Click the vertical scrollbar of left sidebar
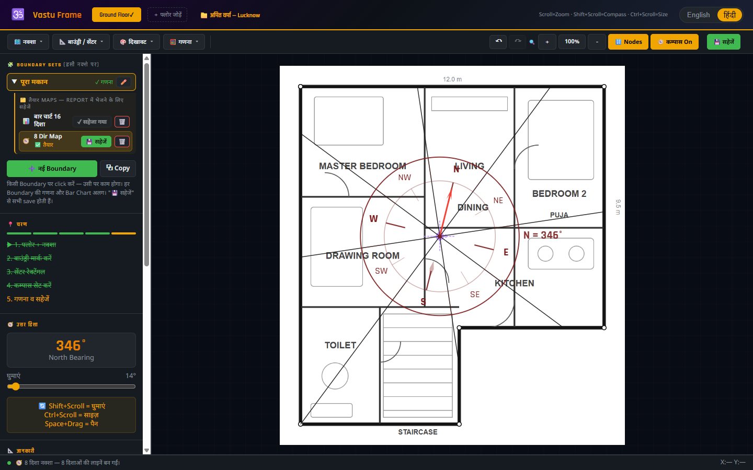The width and height of the screenshot is (753, 470). pyautogui.click(x=146, y=164)
